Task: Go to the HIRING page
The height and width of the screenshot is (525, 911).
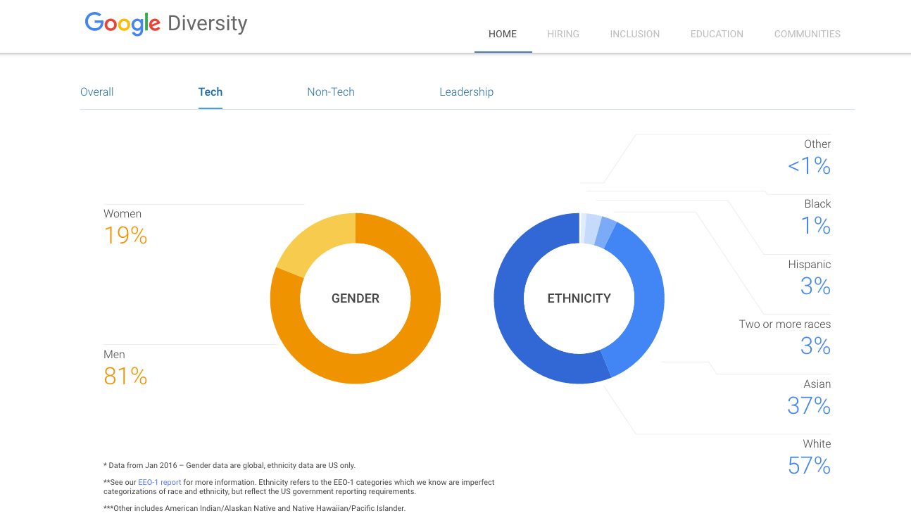Action: pos(563,34)
